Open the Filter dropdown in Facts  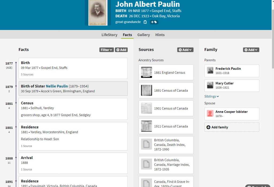(106, 50)
